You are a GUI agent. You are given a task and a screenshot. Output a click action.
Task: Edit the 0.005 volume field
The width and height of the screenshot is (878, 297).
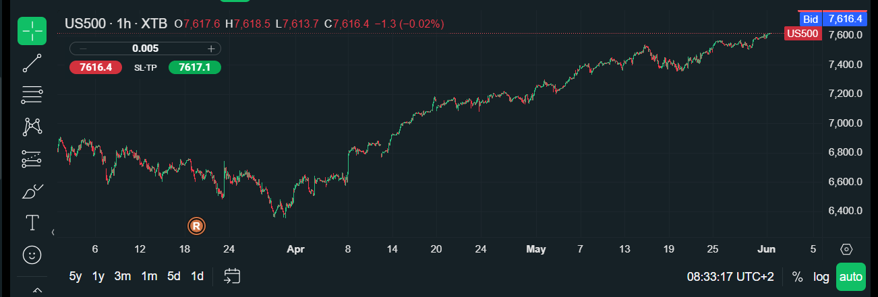point(146,48)
